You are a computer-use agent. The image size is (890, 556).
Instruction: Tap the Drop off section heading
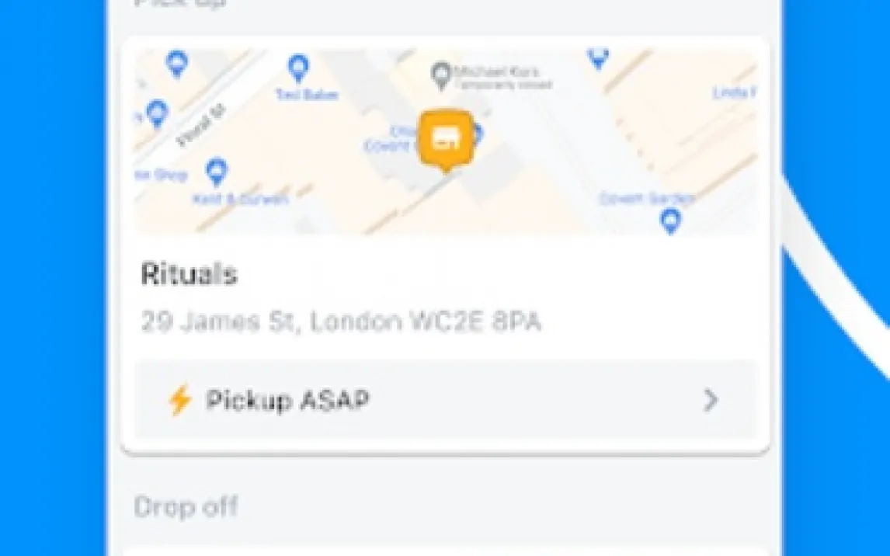coord(186,506)
